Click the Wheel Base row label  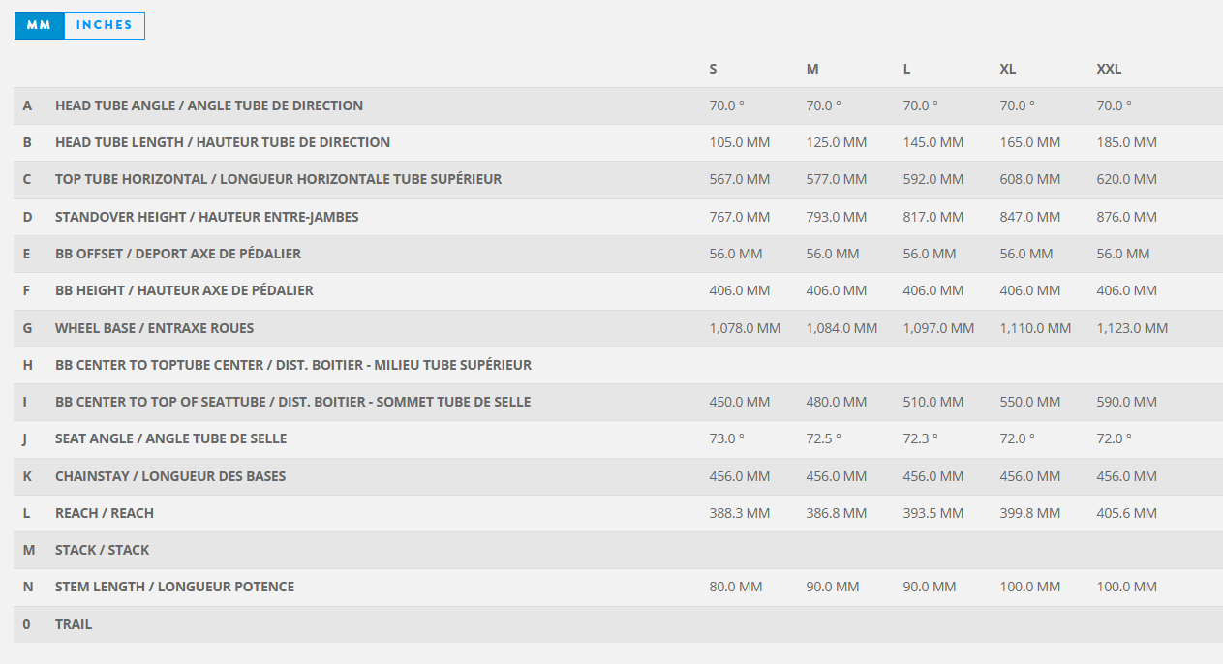point(154,328)
